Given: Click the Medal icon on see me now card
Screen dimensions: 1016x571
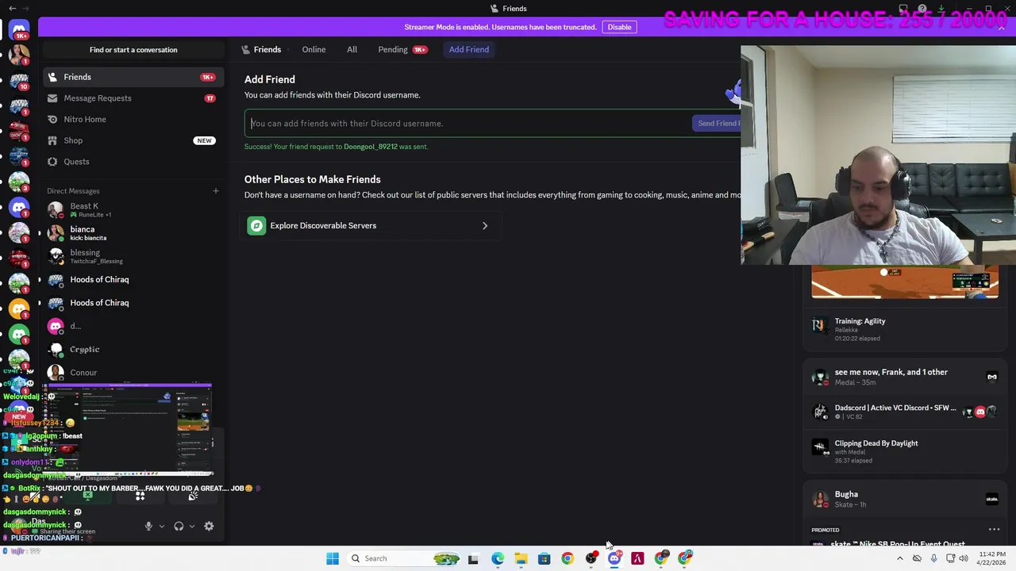Looking at the screenshot, I should (991, 377).
